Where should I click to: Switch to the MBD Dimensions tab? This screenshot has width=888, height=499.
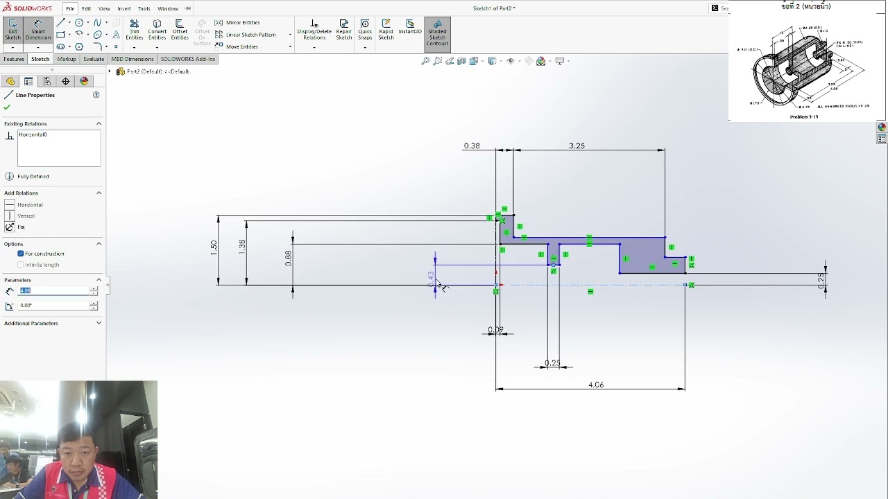133,59
